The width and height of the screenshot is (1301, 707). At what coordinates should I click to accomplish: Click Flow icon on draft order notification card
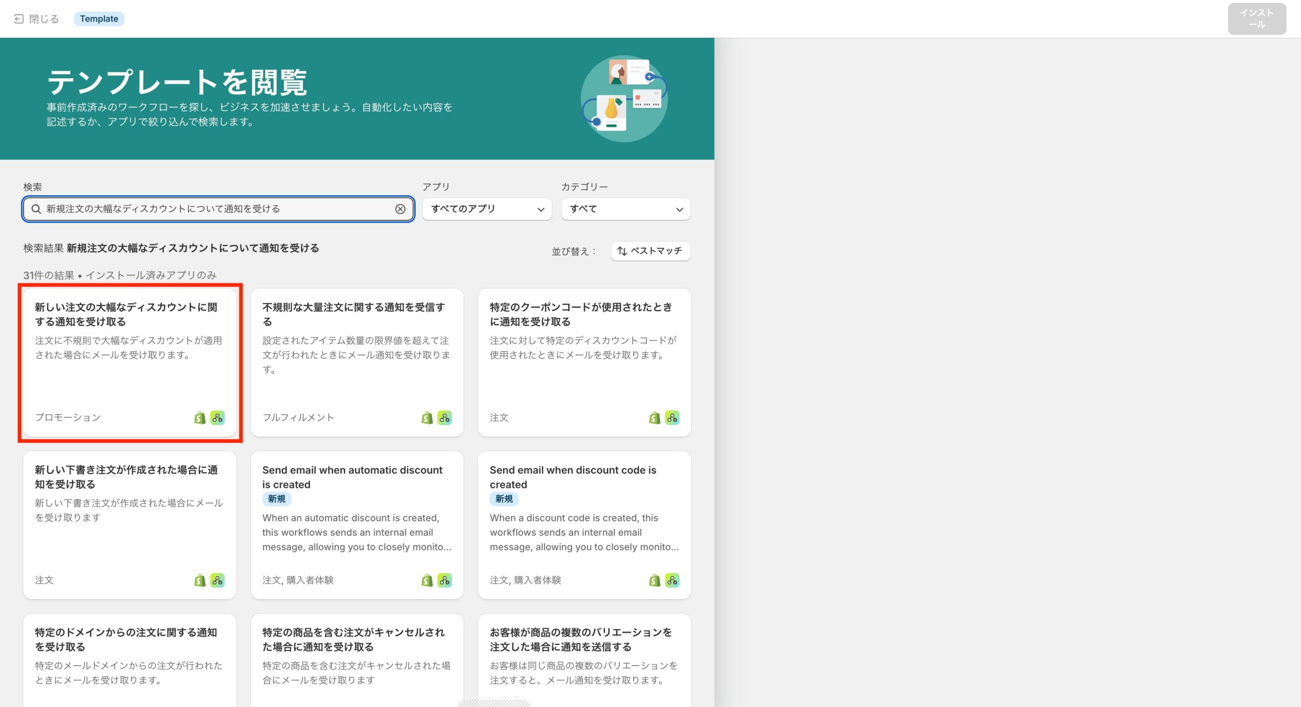click(218, 580)
